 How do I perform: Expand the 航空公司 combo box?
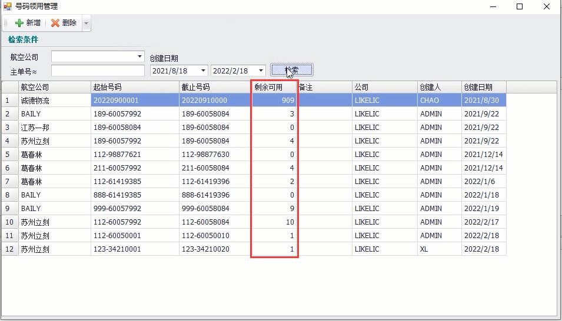click(139, 56)
